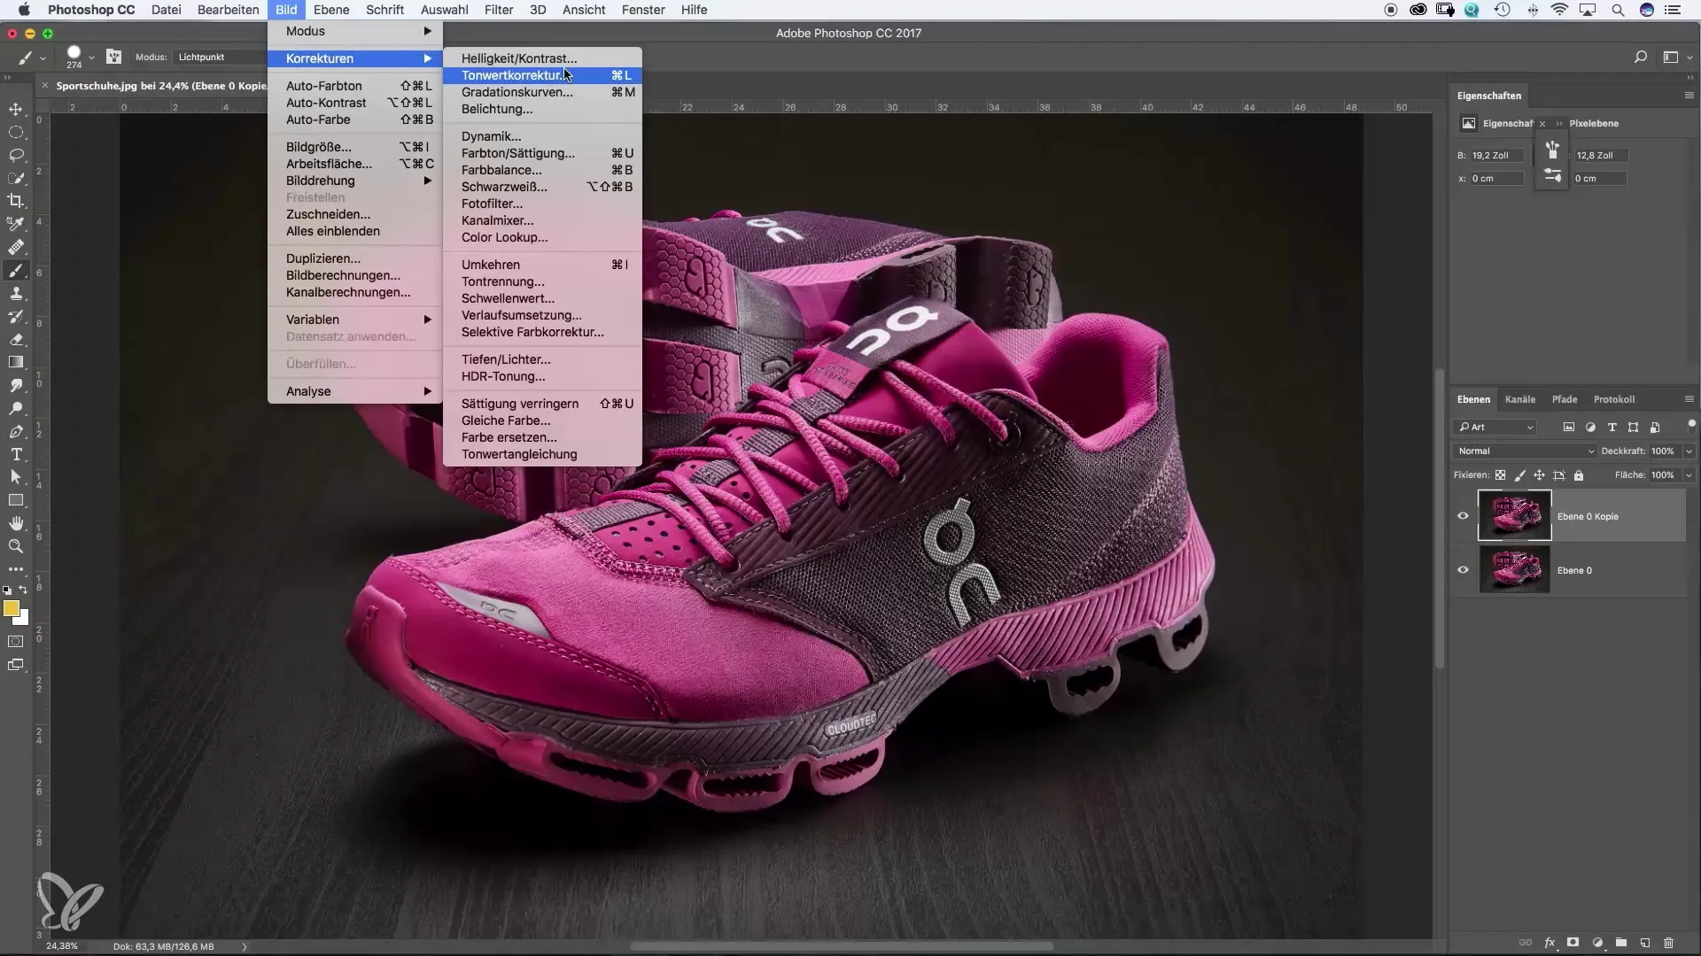Choose Tonwertkorrektur from Korrekturen submenu
This screenshot has width=1701, height=956.
click(542, 75)
